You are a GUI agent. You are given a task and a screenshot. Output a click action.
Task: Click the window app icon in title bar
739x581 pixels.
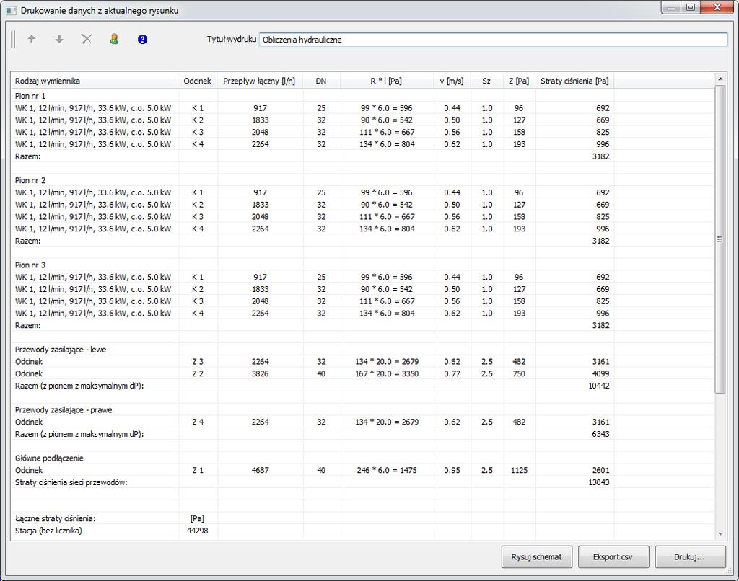(11, 10)
